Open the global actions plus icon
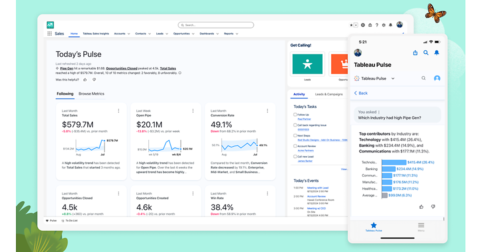The width and height of the screenshot is (481, 252). [x=363, y=25]
